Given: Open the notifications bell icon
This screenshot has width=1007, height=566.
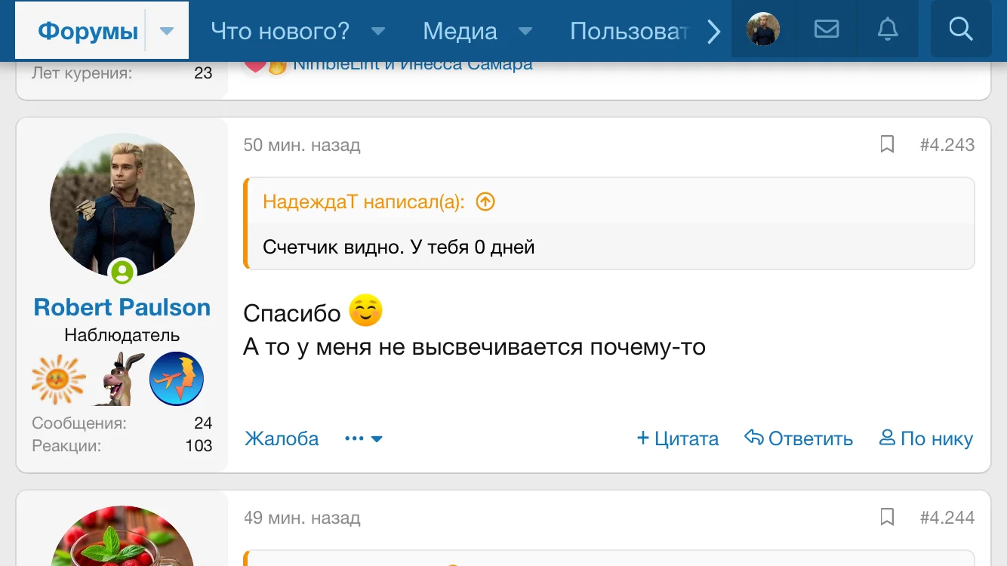Looking at the screenshot, I should (x=888, y=30).
